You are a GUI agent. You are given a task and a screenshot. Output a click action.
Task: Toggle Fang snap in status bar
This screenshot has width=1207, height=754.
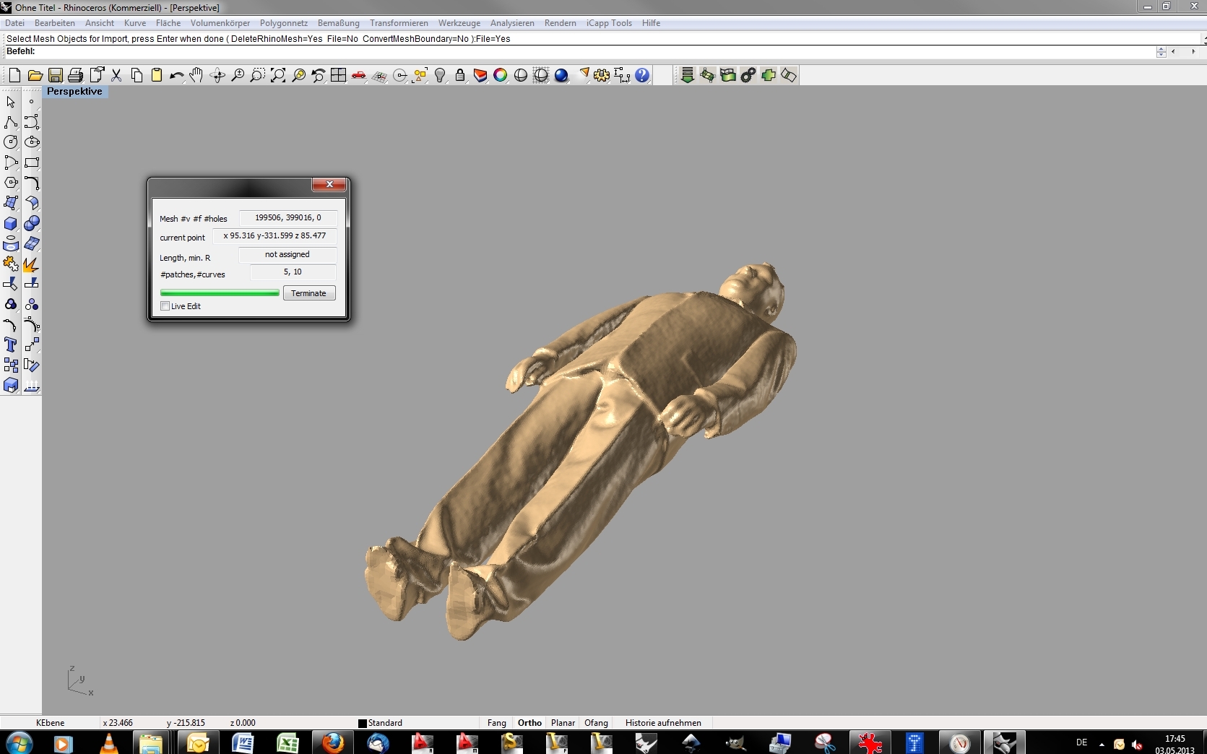(497, 722)
